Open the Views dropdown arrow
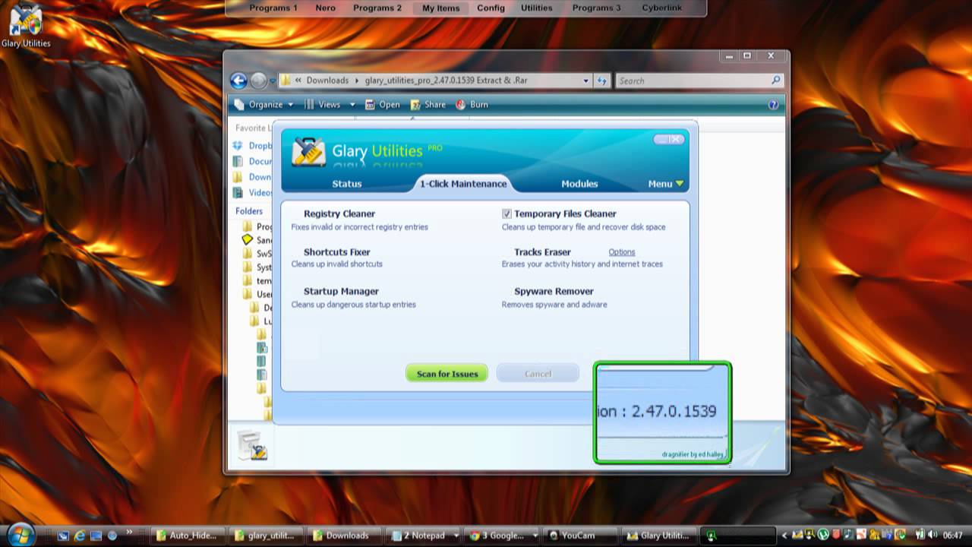 point(352,105)
